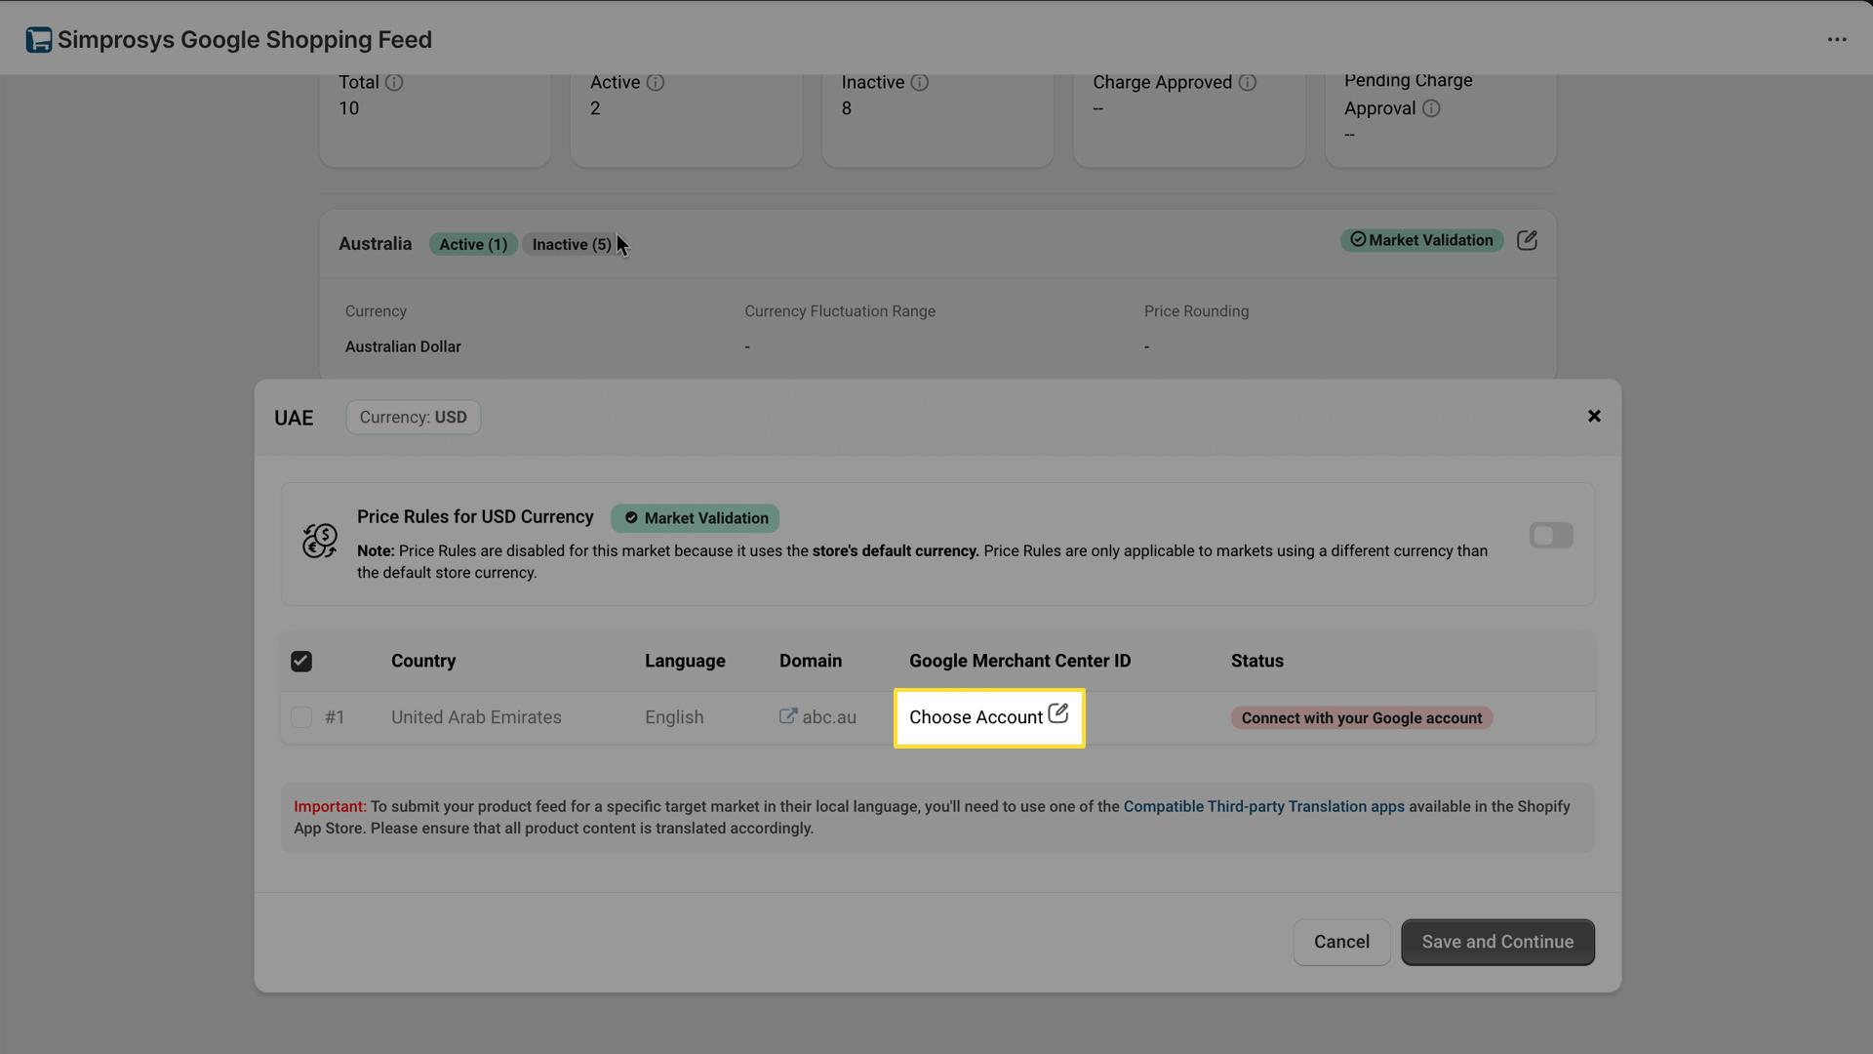Screen dimensions: 1873x1054
Task: Click the info icon beside Inactive count
Action: click(x=920, y=83)
